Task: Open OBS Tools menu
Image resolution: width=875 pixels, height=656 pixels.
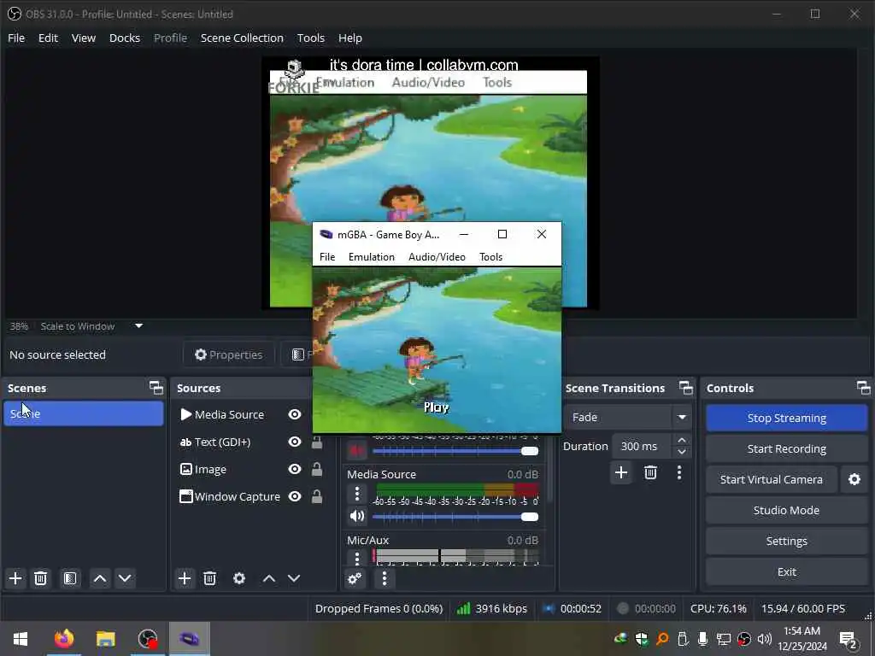Action: 311,38
